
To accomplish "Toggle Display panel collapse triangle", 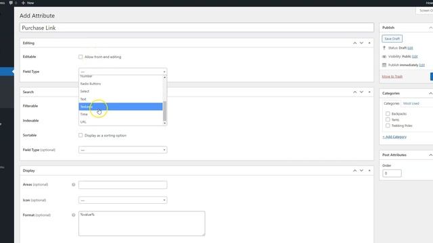I will click(369, 171).
